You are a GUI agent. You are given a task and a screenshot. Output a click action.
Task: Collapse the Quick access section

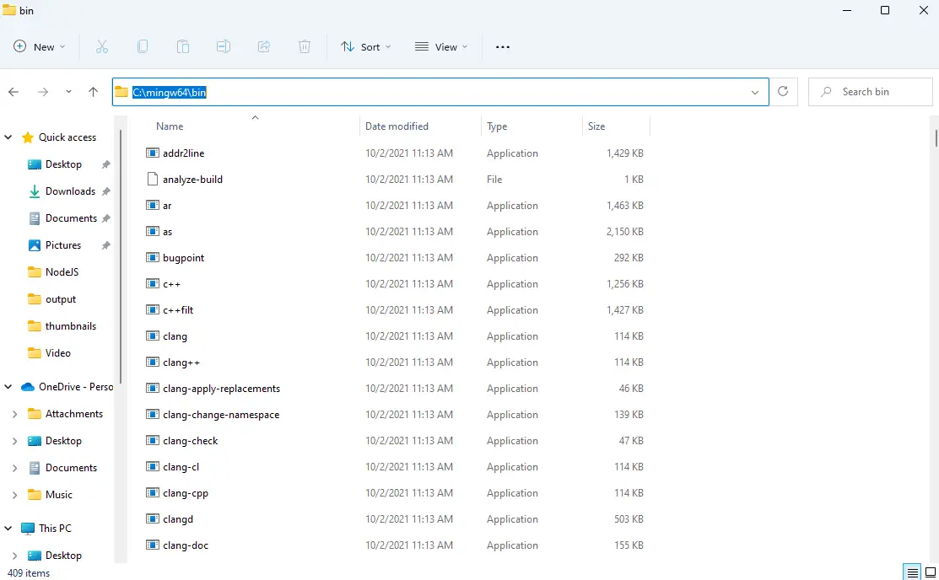point(9,137)
